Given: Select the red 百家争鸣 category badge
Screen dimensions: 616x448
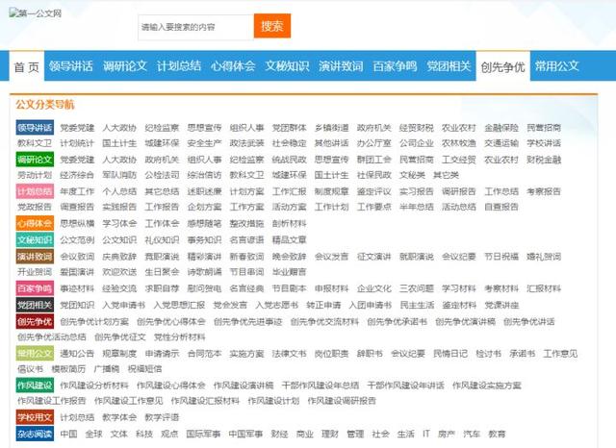Looking at the screenshot, I should click(35, 288).
